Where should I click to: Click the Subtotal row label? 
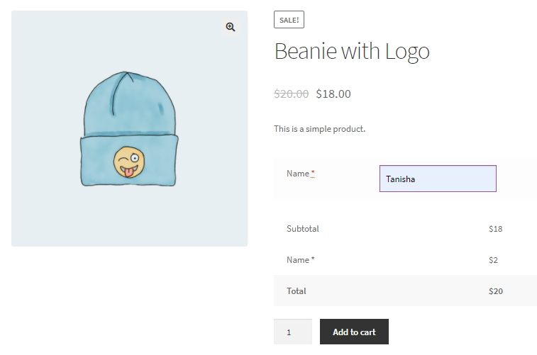pos(303,229)
